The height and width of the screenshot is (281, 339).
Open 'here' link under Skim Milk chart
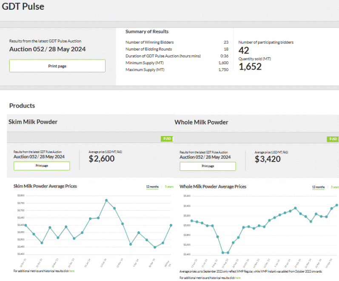[x=72, y=271]
